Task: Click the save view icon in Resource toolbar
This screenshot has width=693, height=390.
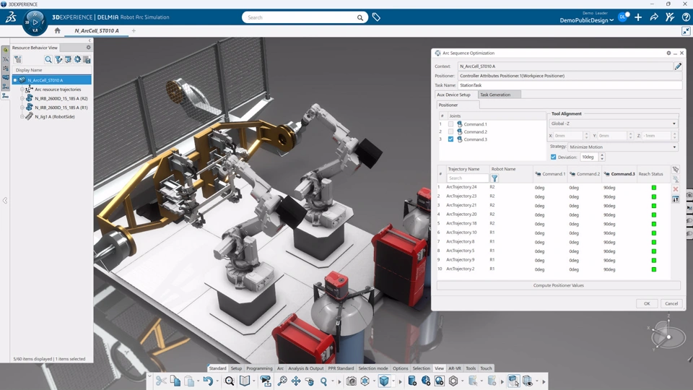Action: [87, 59]
